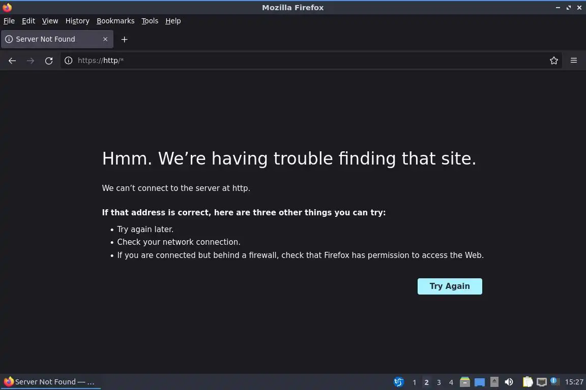Close the Server Not Found tab
This screenshot has width=586, height=390.
tap(105, 39)
